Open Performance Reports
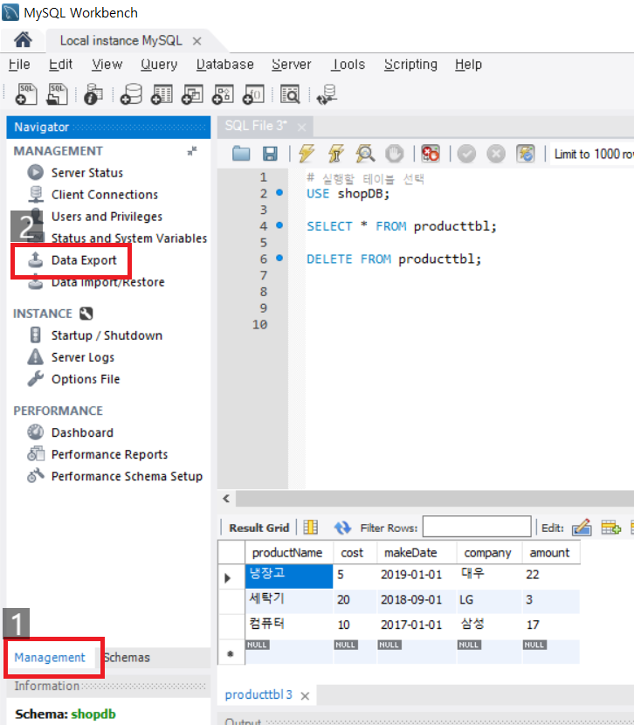Viewport: 634px width, 725px height. (109, 454)
